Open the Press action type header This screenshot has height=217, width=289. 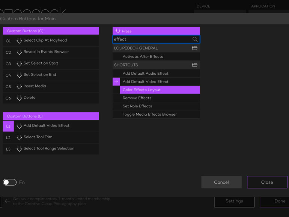(156, 31)
